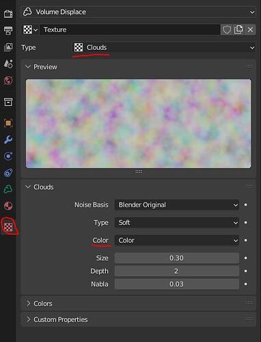The height and width of the screenshot is (342, 261).
Task: Open the clouds Type Soft dropdown
Action: click(x=177, y=222)
